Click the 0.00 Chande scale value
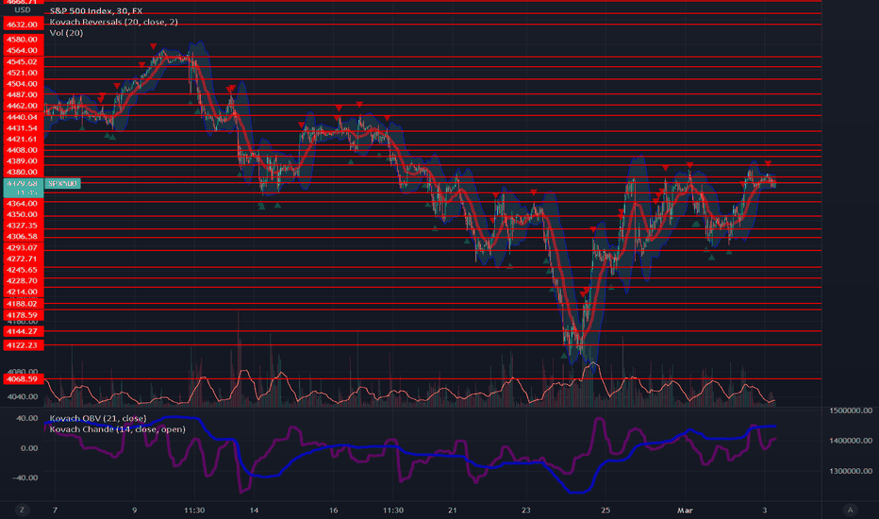 coord(29,447)
